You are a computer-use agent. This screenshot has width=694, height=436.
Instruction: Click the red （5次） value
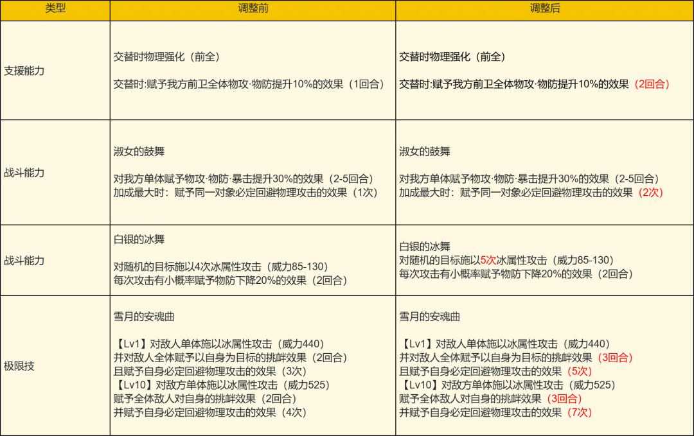(580, 371)
